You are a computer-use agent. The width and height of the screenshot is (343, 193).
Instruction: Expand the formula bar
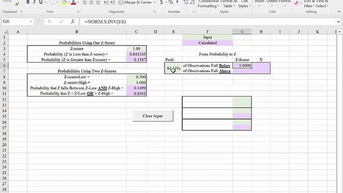(338, 21)
